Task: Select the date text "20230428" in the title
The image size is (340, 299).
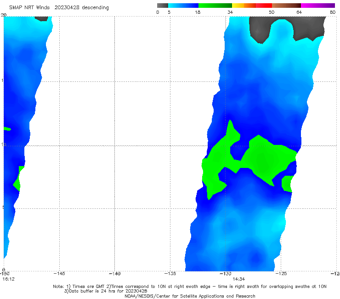Action: pyautogui.click(x=67, y=8)
